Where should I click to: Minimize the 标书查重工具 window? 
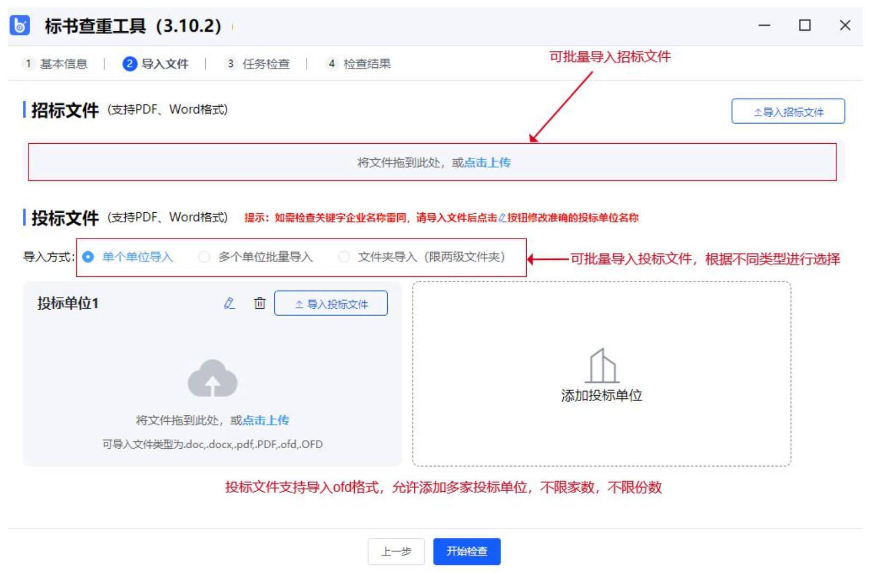pos(764,25)
